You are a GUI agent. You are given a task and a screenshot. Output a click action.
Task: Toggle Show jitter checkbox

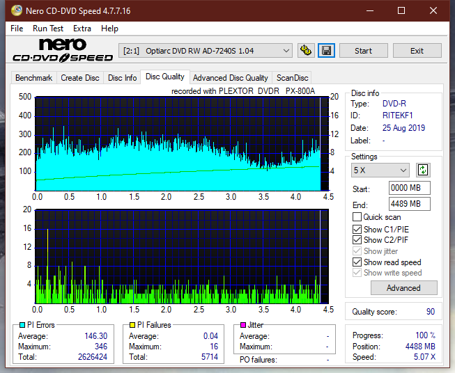tap(357, 251)
